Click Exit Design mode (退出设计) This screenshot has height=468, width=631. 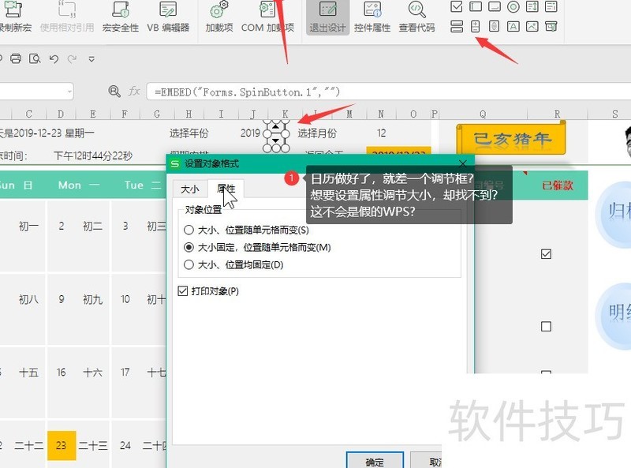click(327, 17)
